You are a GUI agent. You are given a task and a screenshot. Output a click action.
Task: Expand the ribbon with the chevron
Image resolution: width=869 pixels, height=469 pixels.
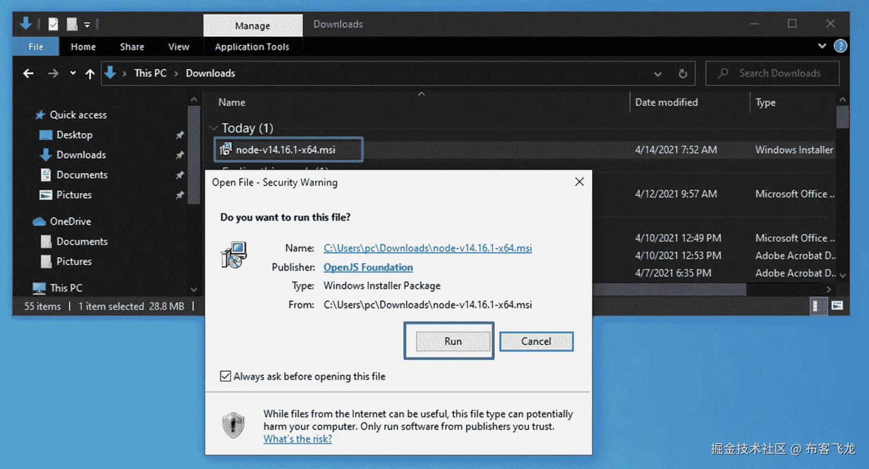pyautogui.click(x=822, y=46)
